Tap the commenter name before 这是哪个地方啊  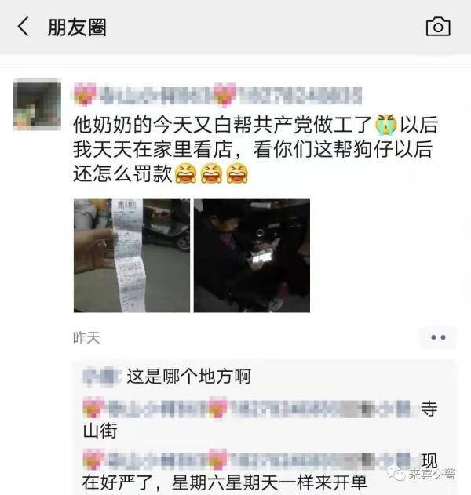(x=102, y=377)
